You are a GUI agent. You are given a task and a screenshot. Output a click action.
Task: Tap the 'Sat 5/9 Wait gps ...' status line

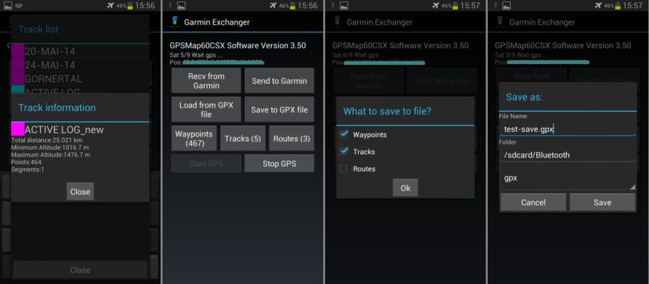pyautogui.click(x=196, y=55)
